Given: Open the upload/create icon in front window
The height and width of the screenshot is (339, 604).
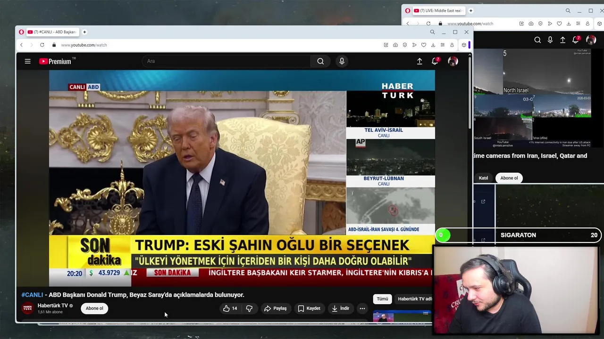Looking at the screenshot, I should point(419,61).
